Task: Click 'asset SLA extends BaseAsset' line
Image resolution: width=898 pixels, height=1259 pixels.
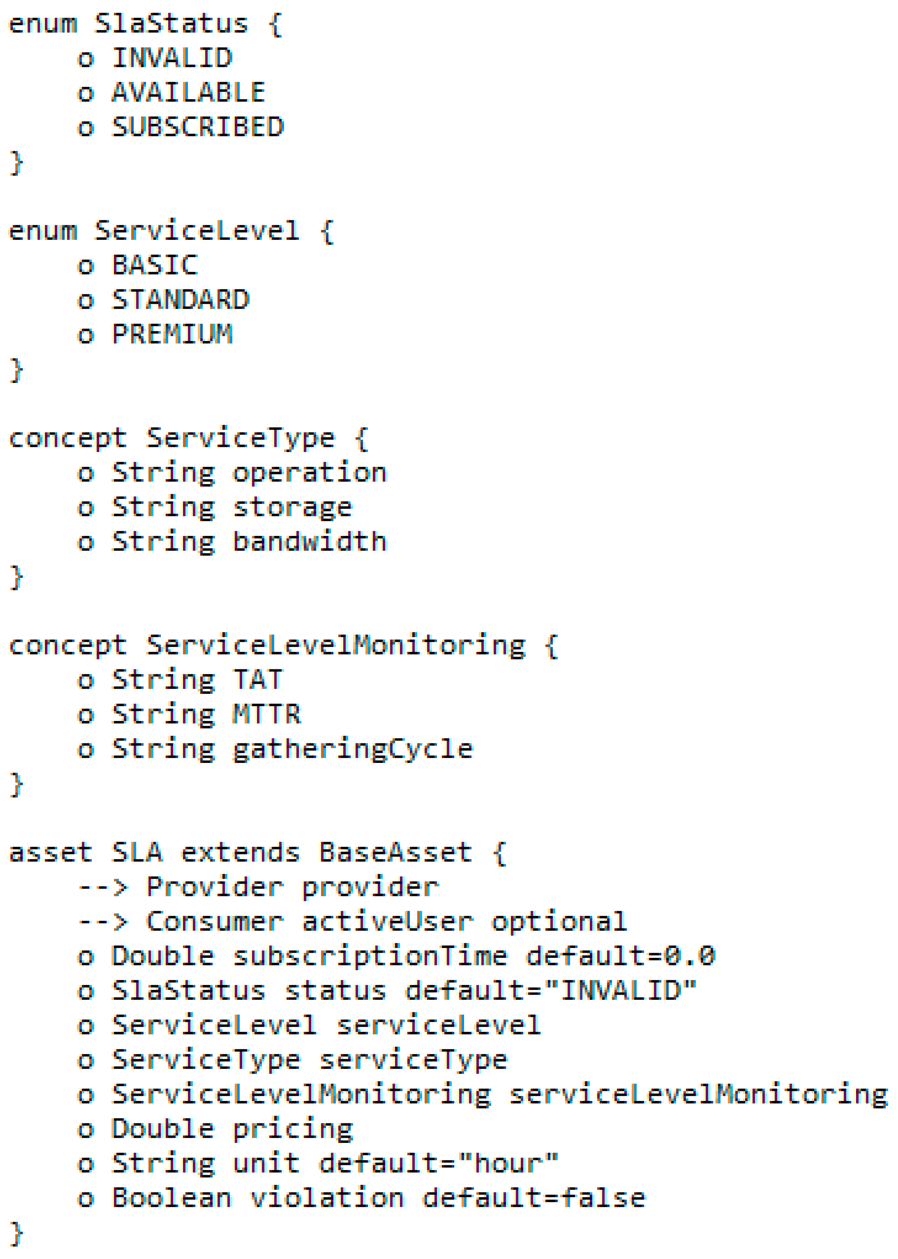Action: click(x=258, y=852)
